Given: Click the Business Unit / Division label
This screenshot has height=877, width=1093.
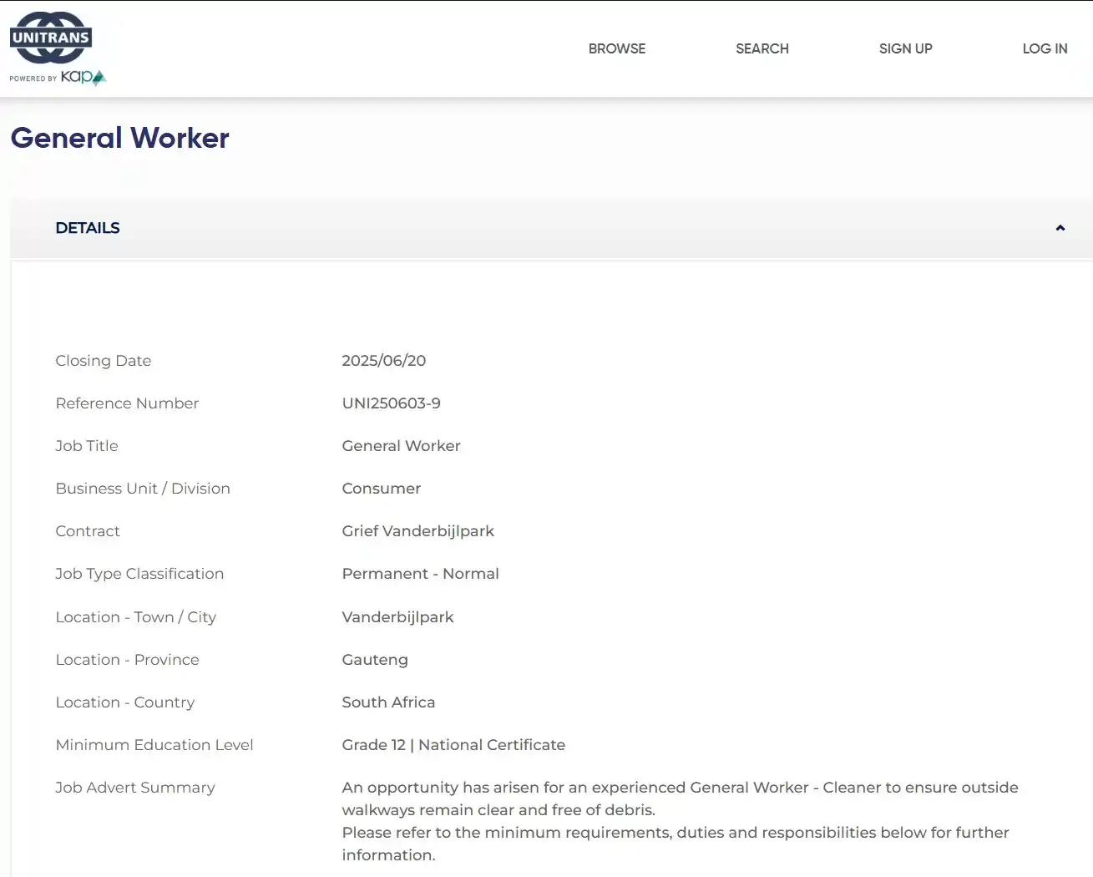Looking at the screenshot, I should tap(143, 489).
